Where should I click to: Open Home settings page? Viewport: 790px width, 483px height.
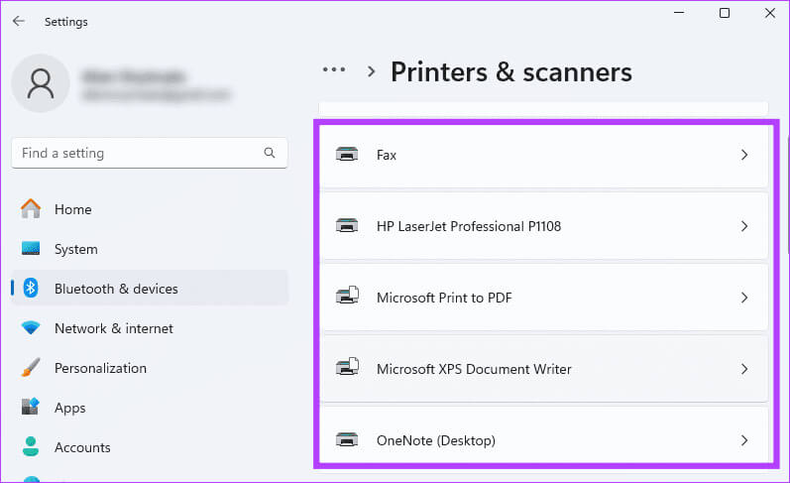click(150, 209)
